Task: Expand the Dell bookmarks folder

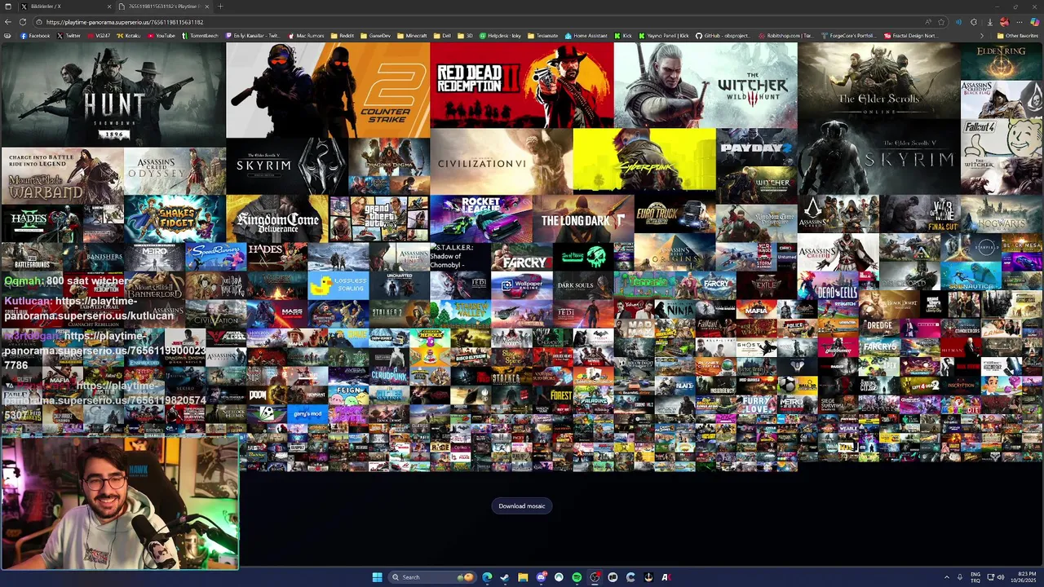Action: [441, 36]
